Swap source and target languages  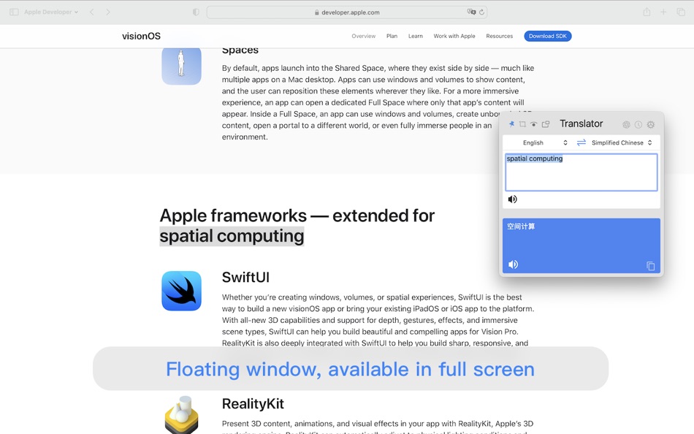tap(581, 142)
